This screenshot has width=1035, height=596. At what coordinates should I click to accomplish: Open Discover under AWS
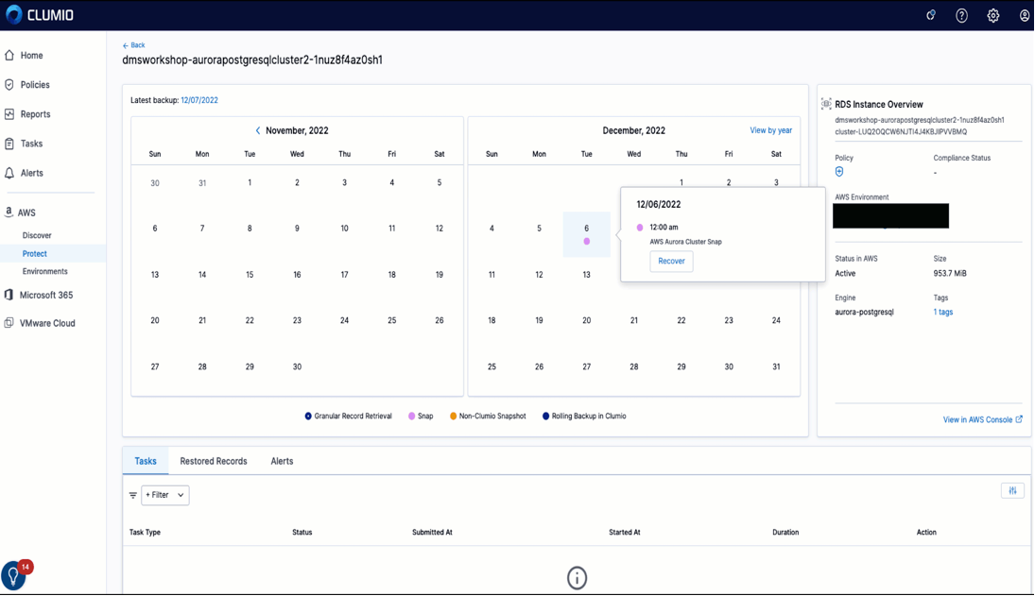37,235
